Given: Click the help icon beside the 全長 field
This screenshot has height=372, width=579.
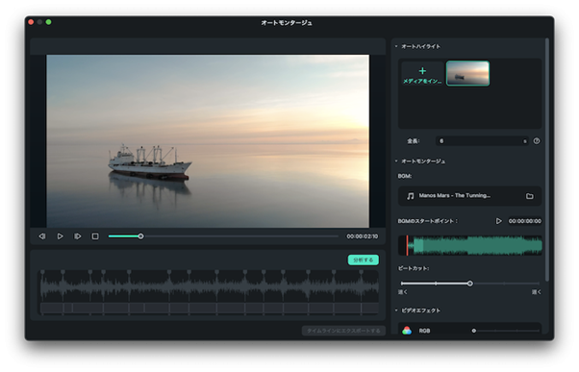Looking at the screenshot, I should pyautogui.click(x=537, y=141).
